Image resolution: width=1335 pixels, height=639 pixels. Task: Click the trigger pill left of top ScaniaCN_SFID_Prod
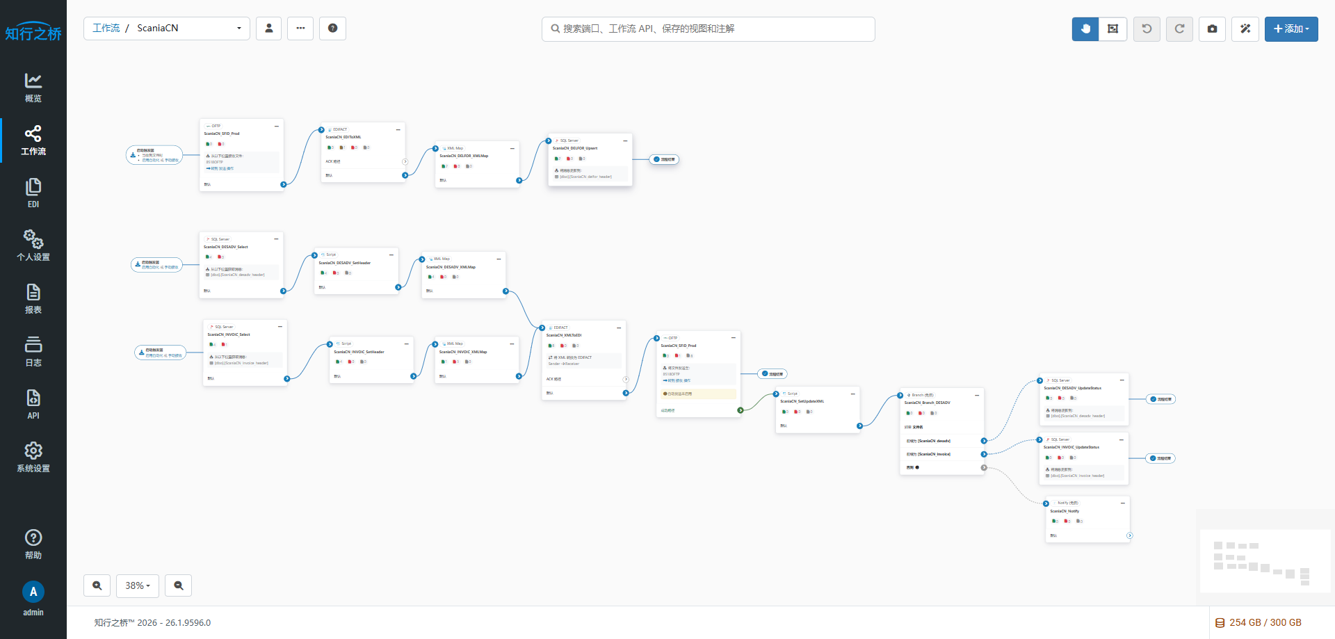tap(154, 155)
